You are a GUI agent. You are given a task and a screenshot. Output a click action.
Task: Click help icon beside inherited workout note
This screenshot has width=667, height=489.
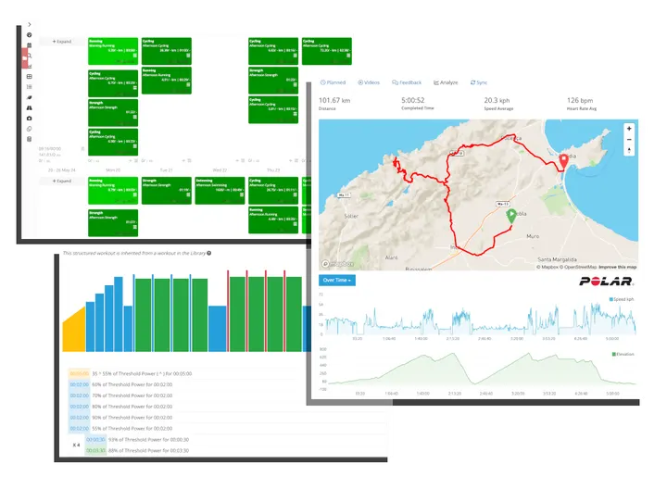208,253
